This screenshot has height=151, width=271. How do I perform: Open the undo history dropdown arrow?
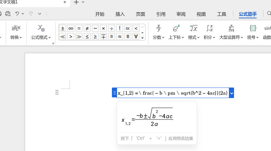[x=23, y=14]
